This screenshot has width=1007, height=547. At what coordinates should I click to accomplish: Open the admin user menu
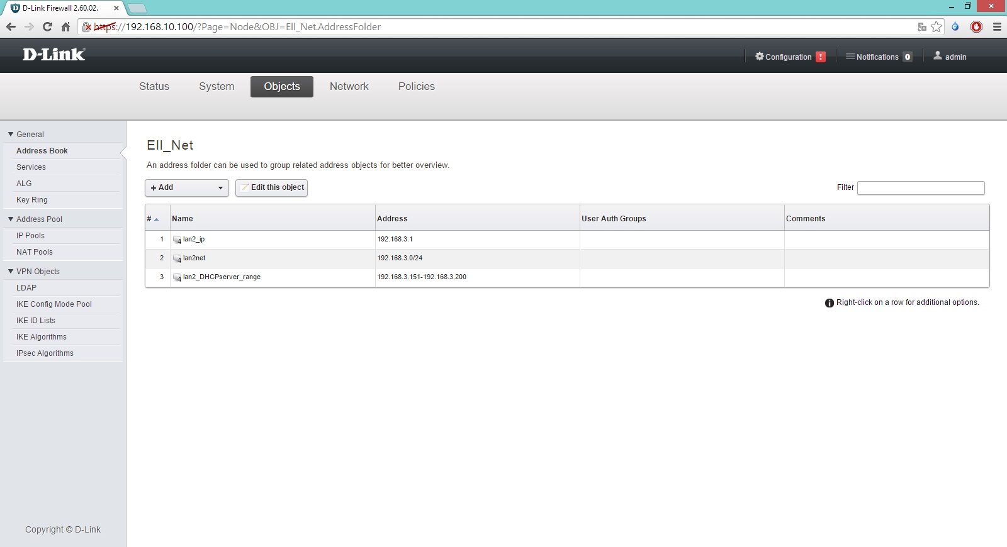tap(950, 57)
